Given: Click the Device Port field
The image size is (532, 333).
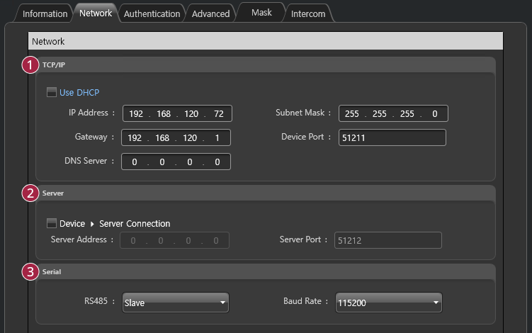Looking at the screenshot, I should click(x=392, y=137).
